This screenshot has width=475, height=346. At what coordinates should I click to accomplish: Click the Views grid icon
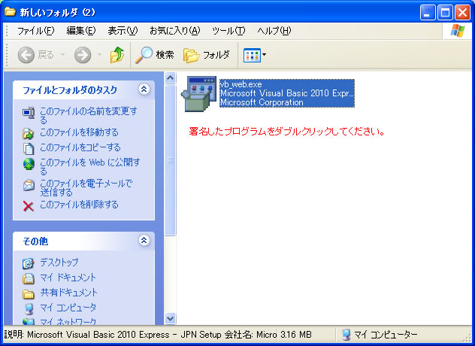coord(252,55)
